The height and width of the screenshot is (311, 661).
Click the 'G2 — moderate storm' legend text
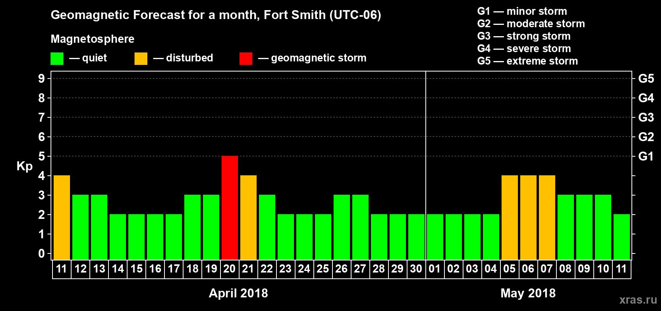[x=531, y=24]
